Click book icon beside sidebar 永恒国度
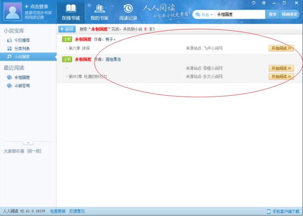The image size is (303, 216). 9,77
